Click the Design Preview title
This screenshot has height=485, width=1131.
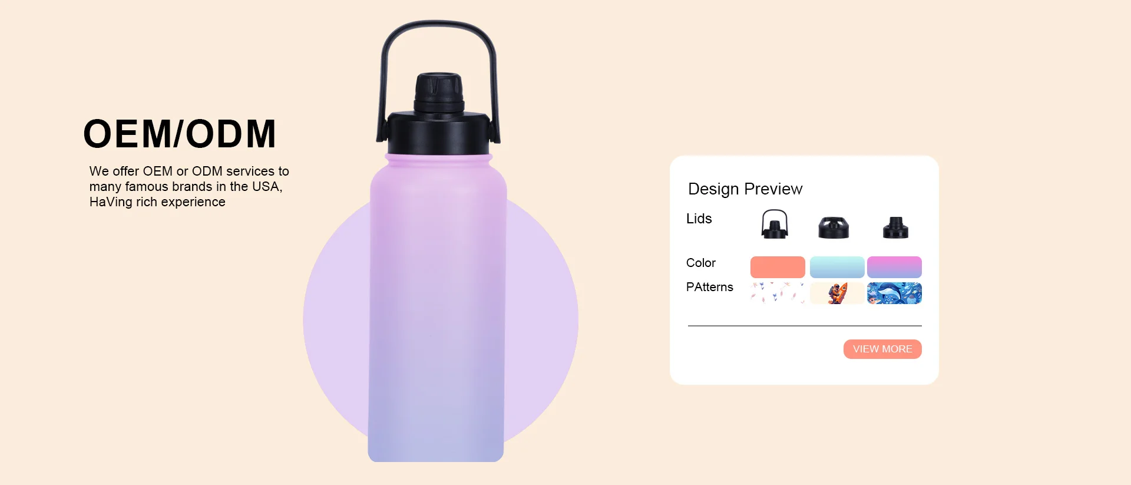[x=745, y=189]
